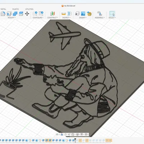Viewport: 144px width, 144px height.
Task: Click the Zoom Window/Fit icon
Action: [x=73, y=135]
